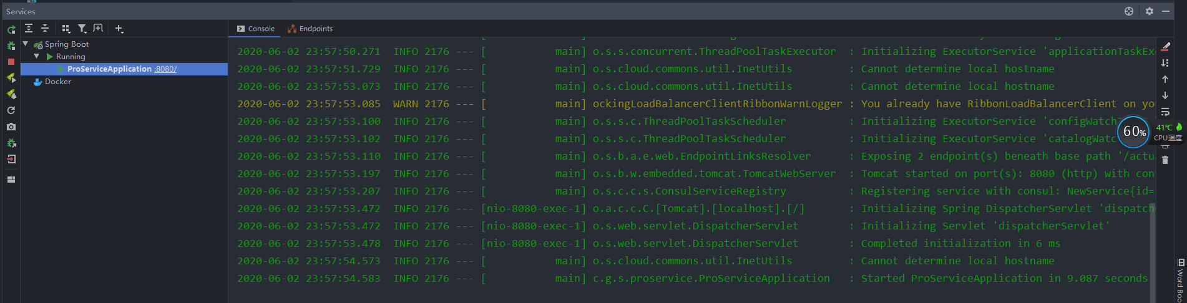Click the crosshair locate icon in Services header
The image size is (1187, 303).
pyautogui.click(x=1129, y=11)
